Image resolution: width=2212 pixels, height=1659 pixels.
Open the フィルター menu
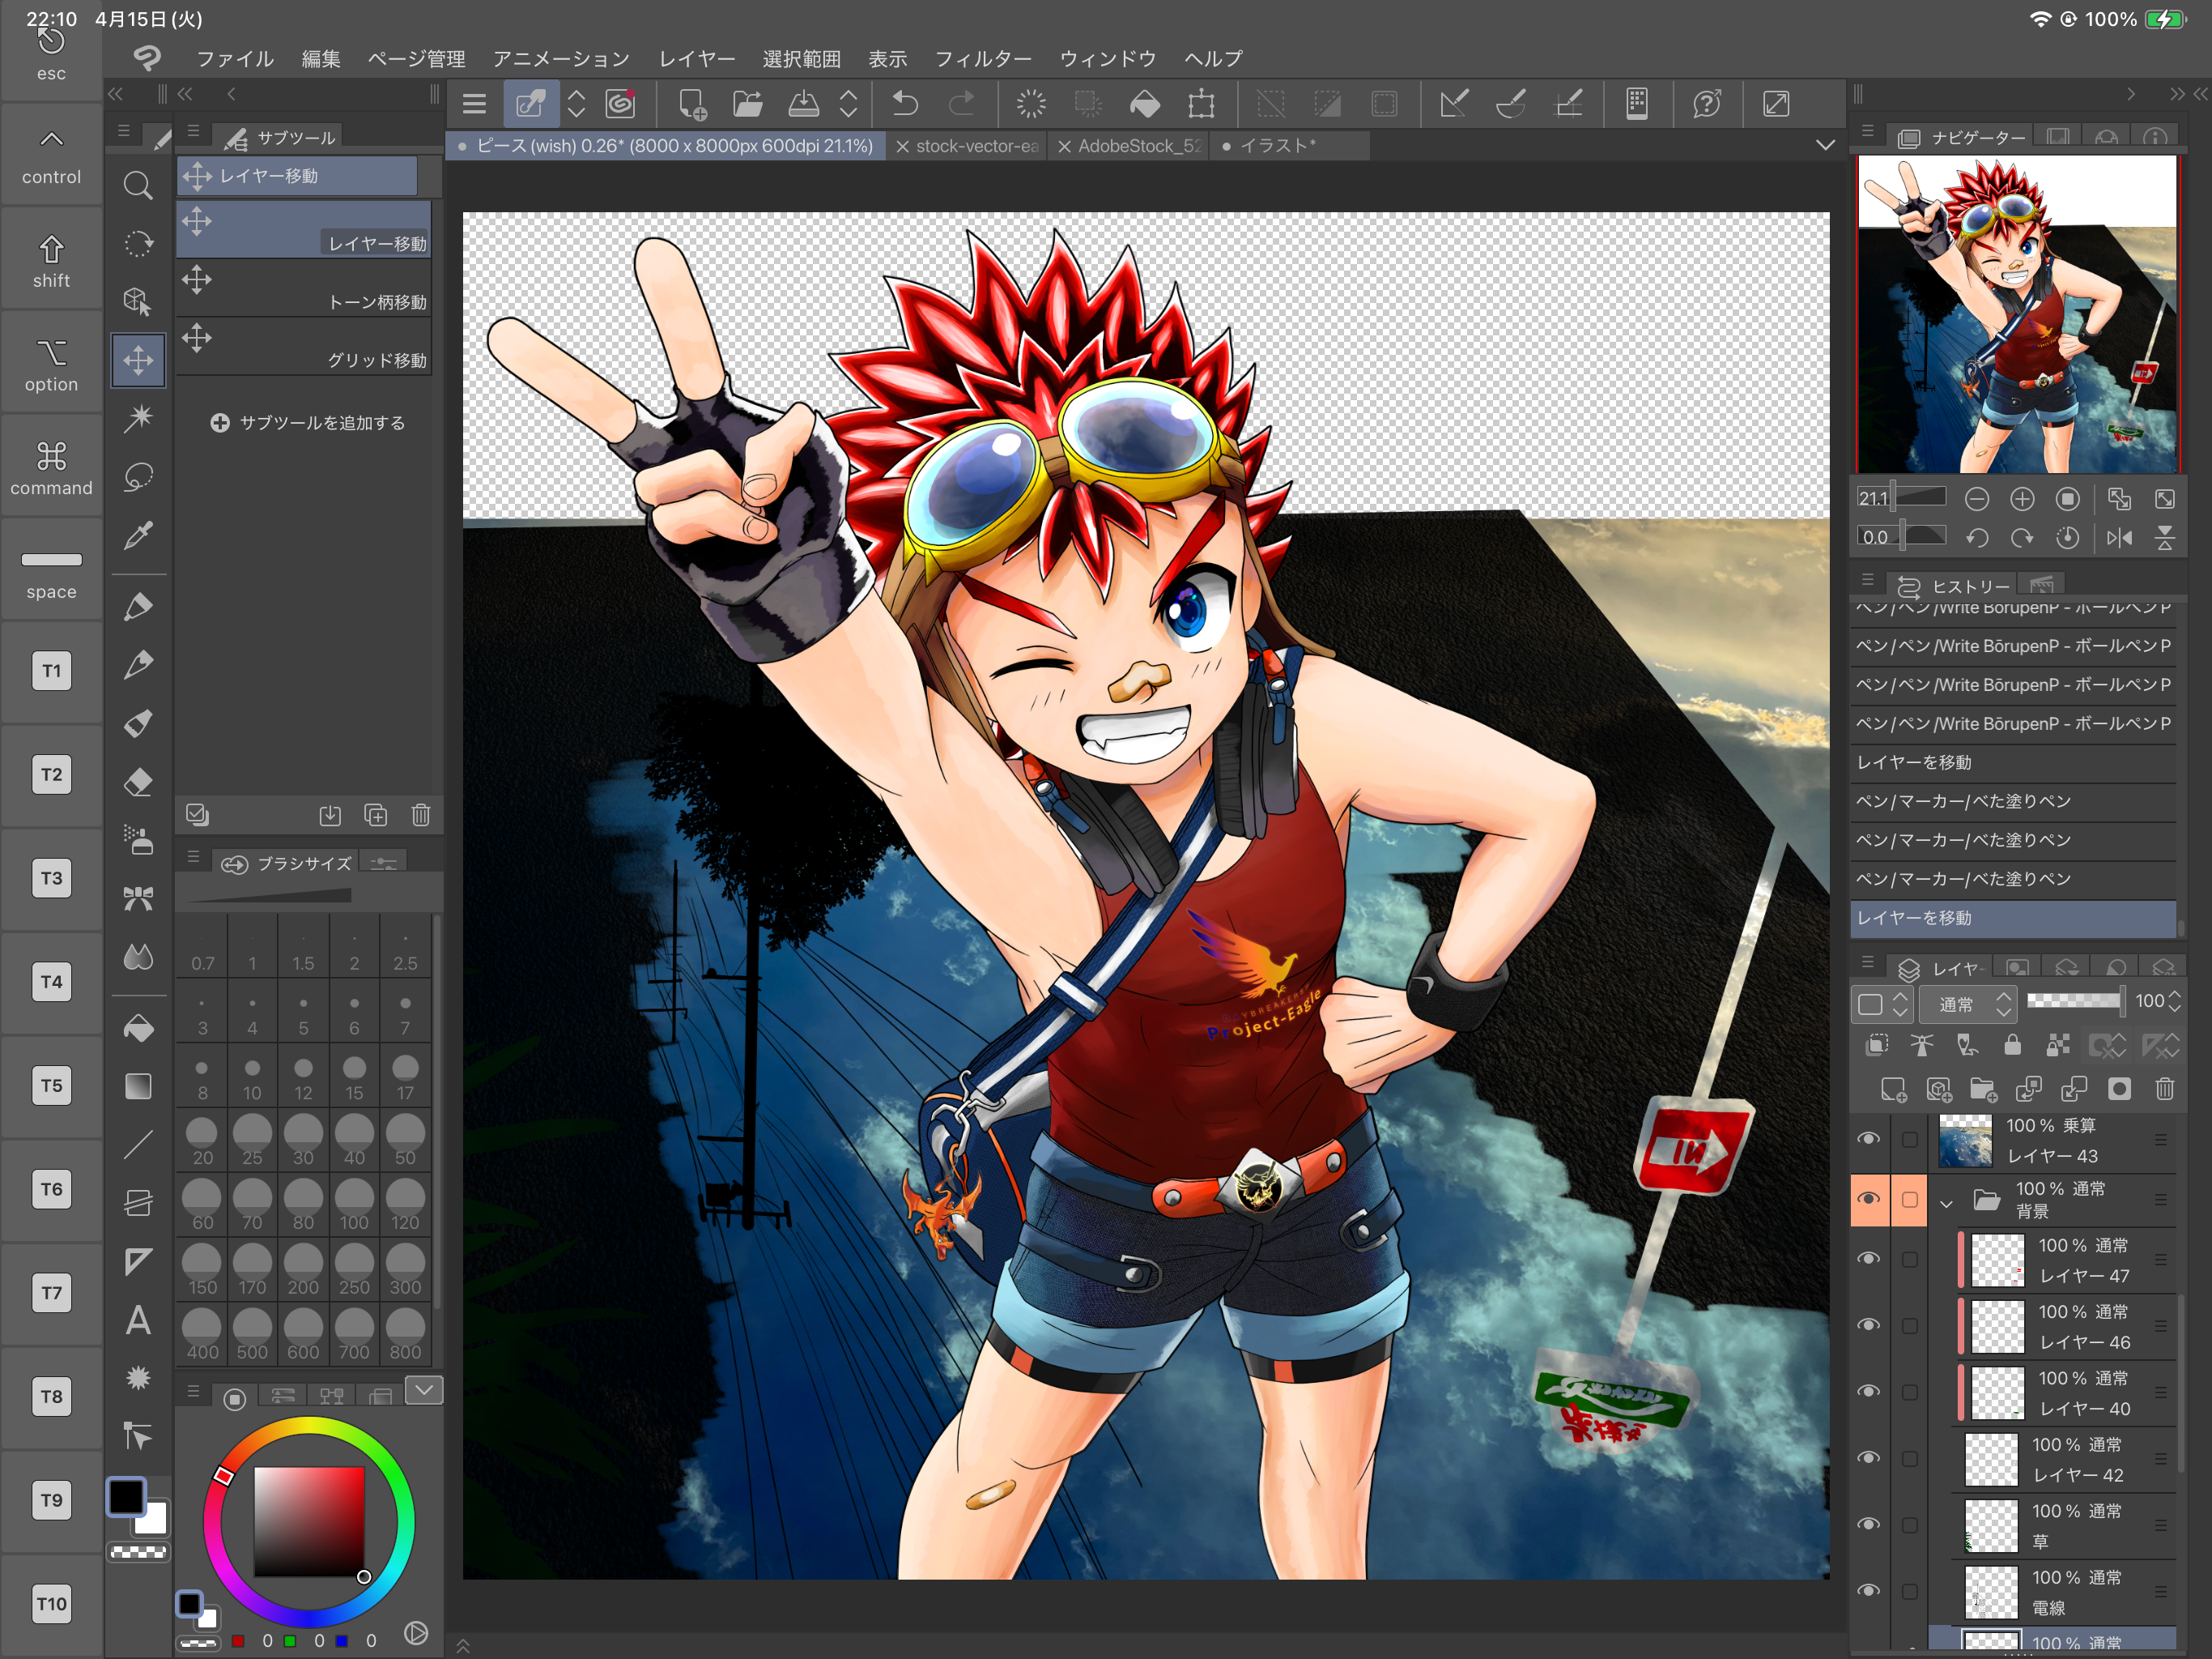tap(983, 58)
